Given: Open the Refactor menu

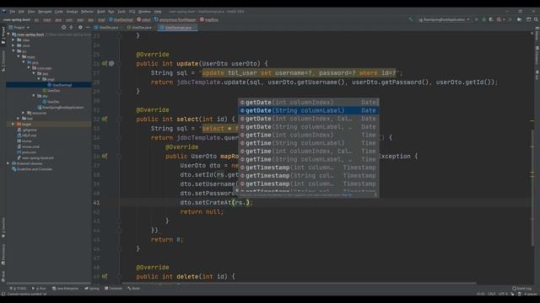Looking at the screenshot, I should [x=87, y=11].
